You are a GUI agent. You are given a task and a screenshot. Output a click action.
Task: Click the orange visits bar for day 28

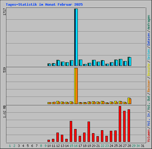pyautogui.click(x=130, y=101)
